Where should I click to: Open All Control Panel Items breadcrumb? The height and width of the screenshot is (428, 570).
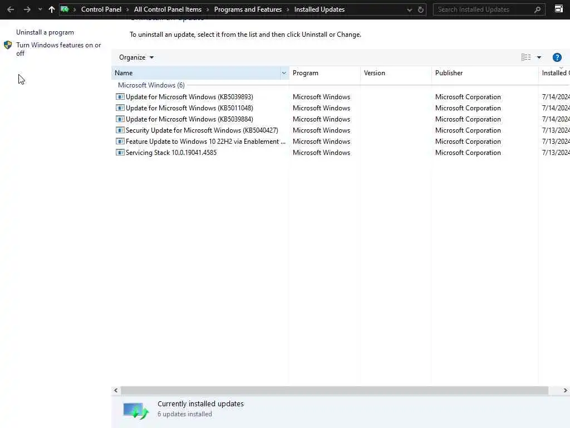(168, 9)
